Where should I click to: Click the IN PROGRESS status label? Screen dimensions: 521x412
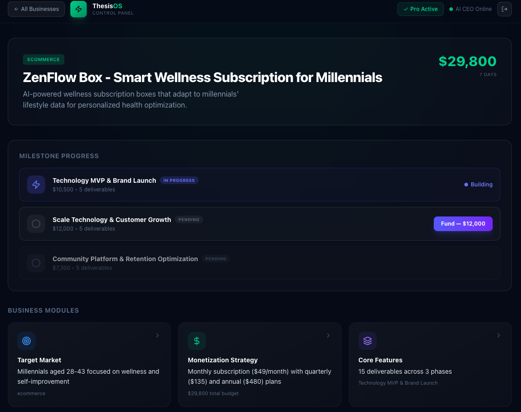[179, 180]
